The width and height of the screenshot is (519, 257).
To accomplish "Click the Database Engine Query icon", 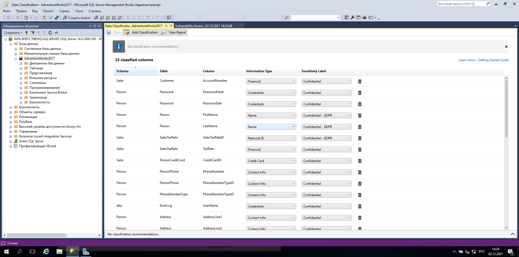I will pos(96,18).
